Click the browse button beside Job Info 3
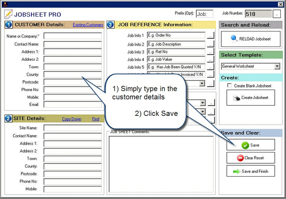Screen dimensions: 286x199 (211, 52)
